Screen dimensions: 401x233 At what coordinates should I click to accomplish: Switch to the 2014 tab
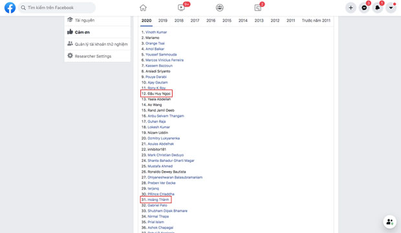[243, 21]
